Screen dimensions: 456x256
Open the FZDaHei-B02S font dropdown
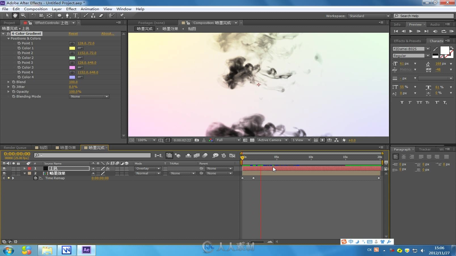[411, 49]
